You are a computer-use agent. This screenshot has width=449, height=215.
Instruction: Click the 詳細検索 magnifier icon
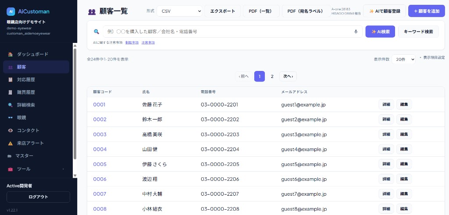pyautogui.click(x=11, y=105)
